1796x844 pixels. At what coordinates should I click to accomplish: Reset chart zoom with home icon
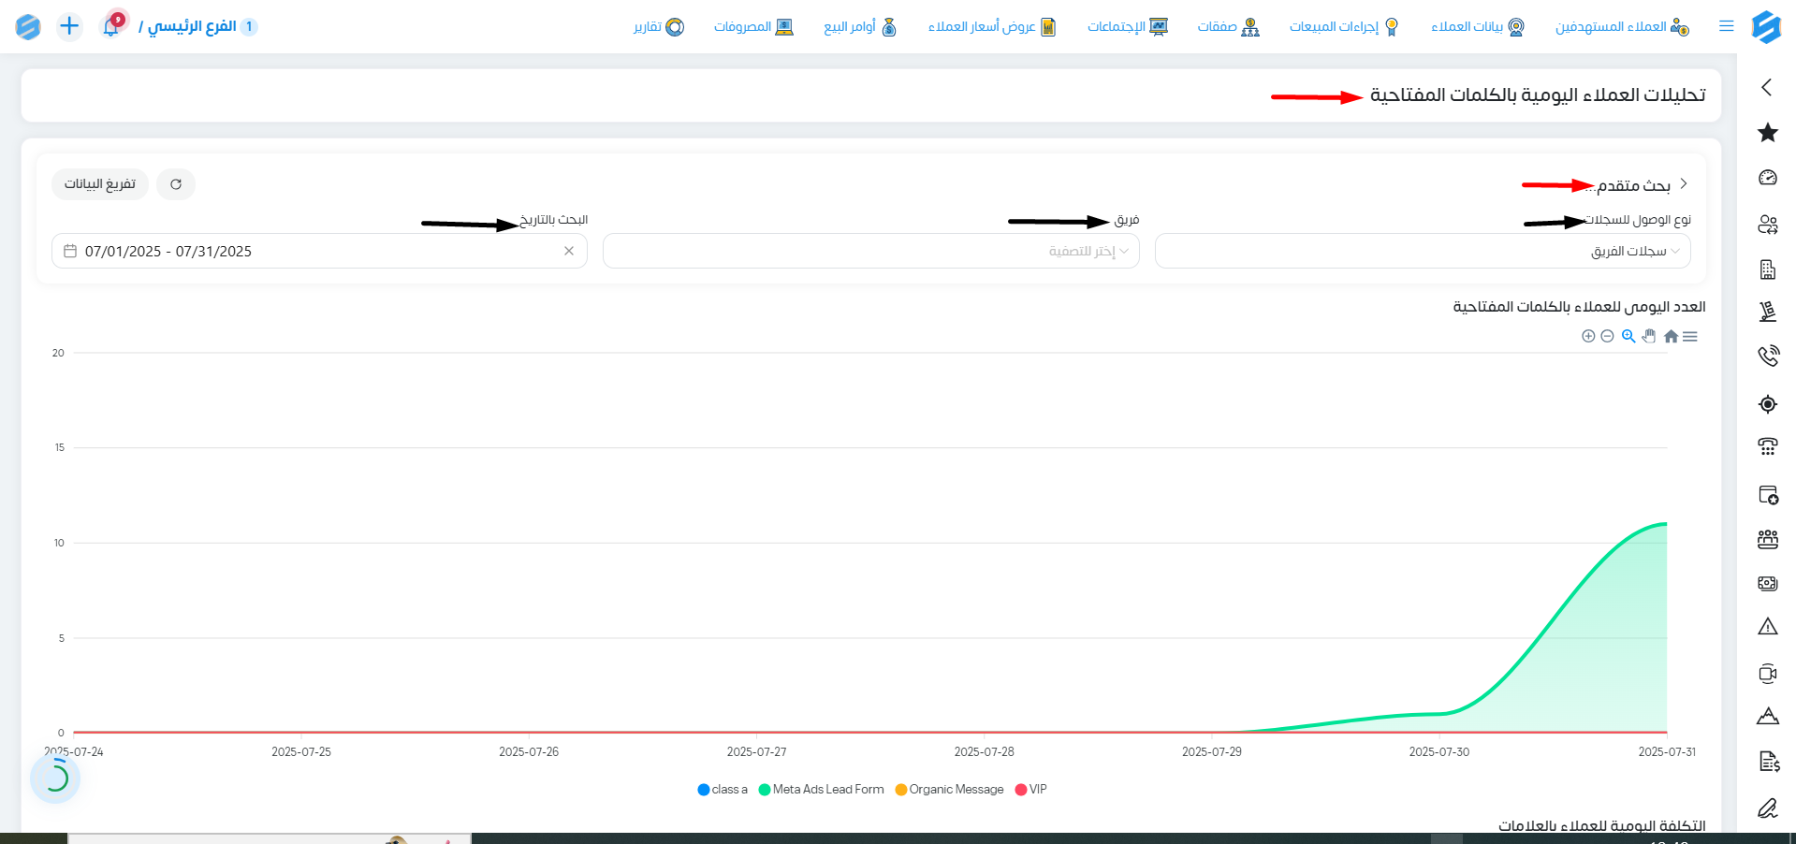pyautogui.click(x=1671, y=336)
